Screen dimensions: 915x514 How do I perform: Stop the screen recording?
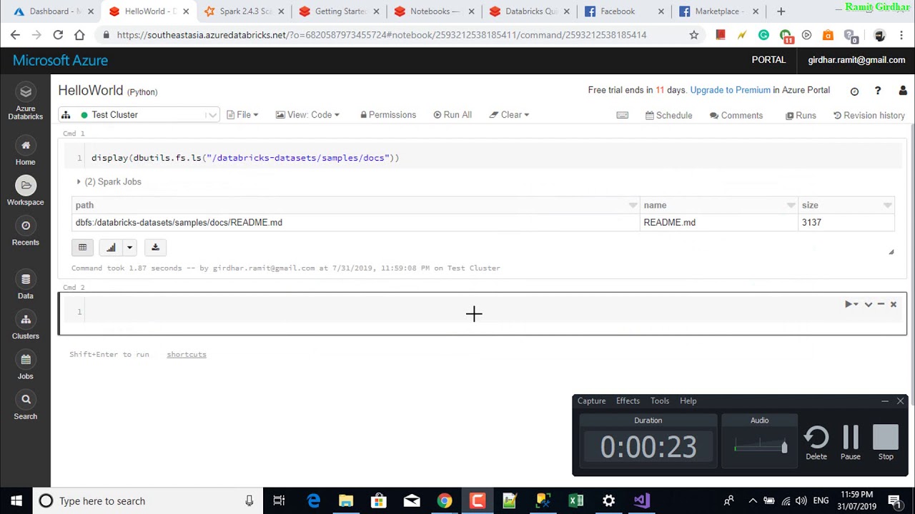[x=886, y=443]
